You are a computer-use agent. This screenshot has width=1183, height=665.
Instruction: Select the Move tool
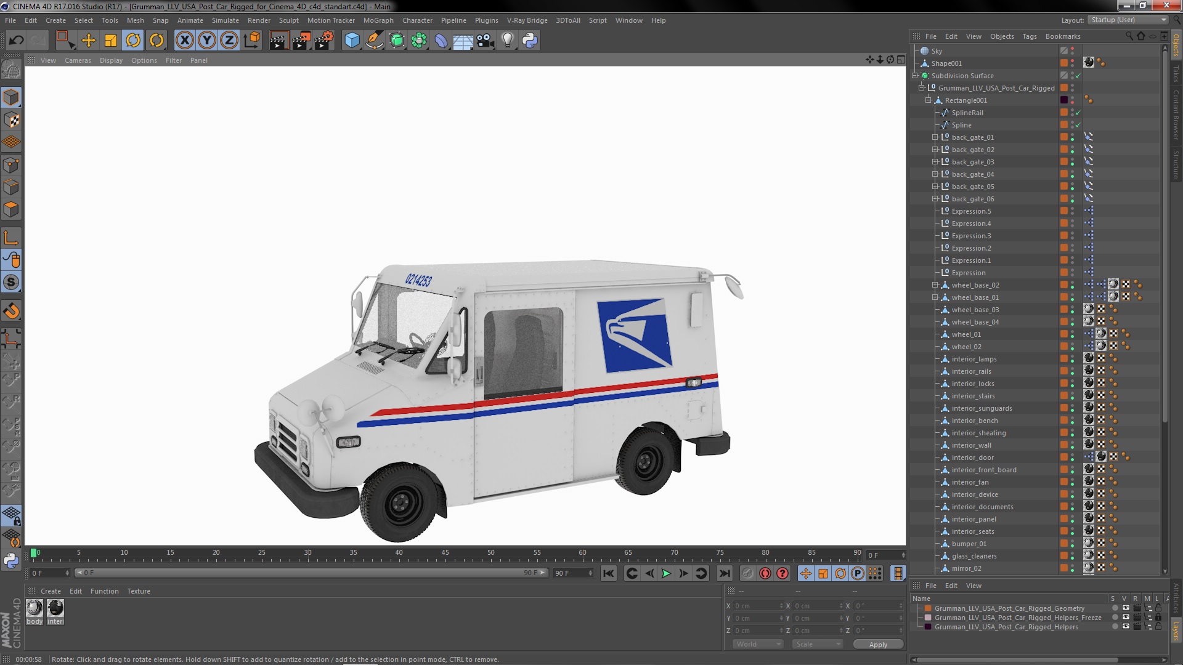click(x=89, y=41)
